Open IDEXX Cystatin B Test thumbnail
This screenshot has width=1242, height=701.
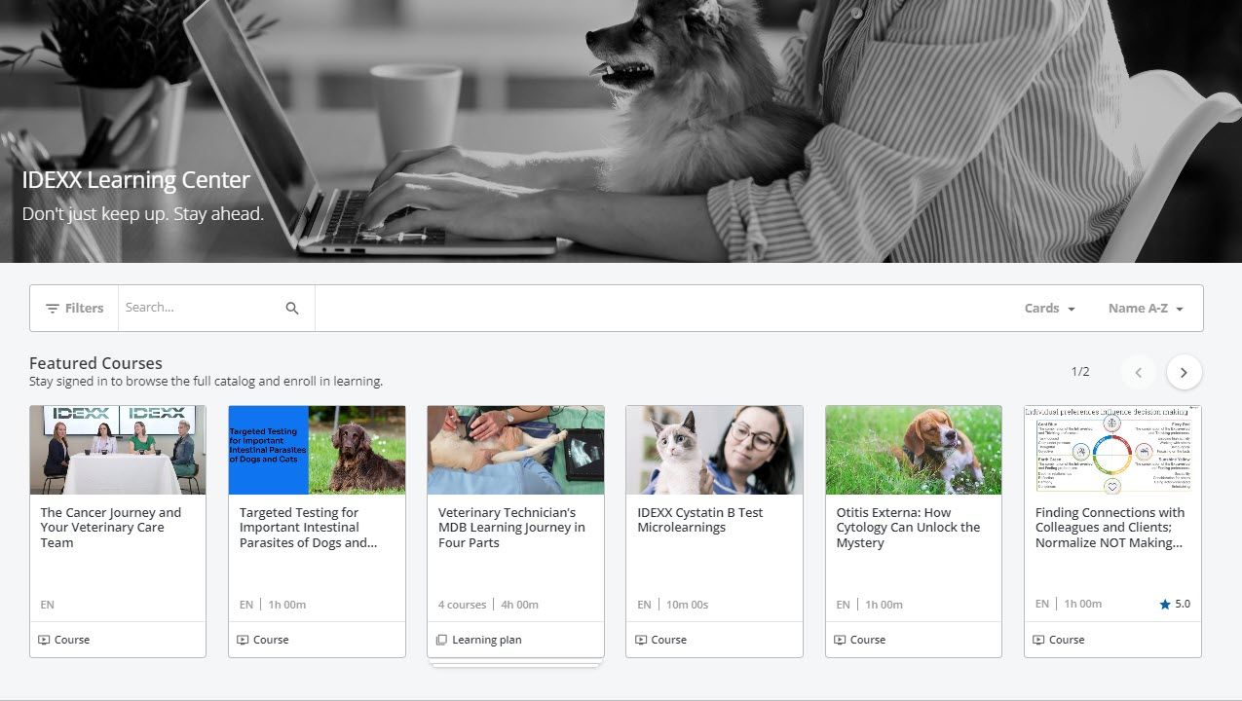714,450
